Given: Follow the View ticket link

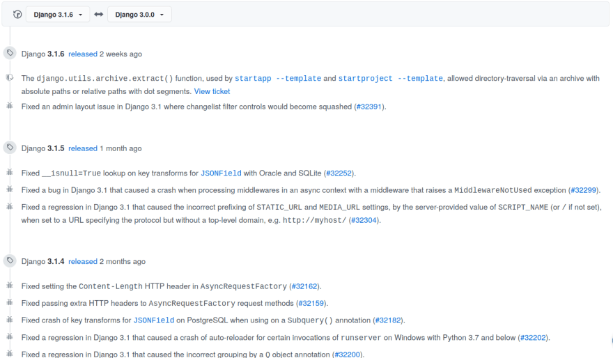Looking at the screenshot, I should click(212, 91).
